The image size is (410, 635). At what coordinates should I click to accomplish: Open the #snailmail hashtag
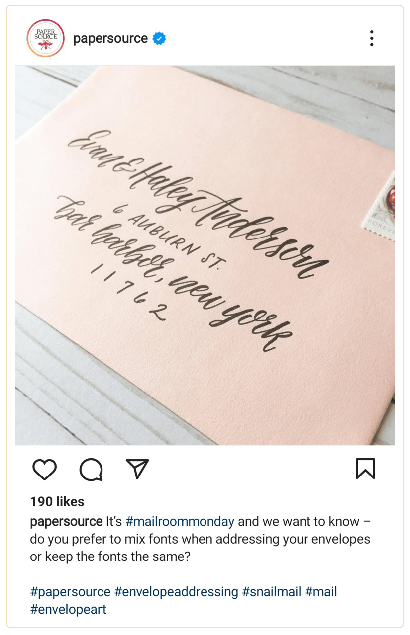[272, 592]
